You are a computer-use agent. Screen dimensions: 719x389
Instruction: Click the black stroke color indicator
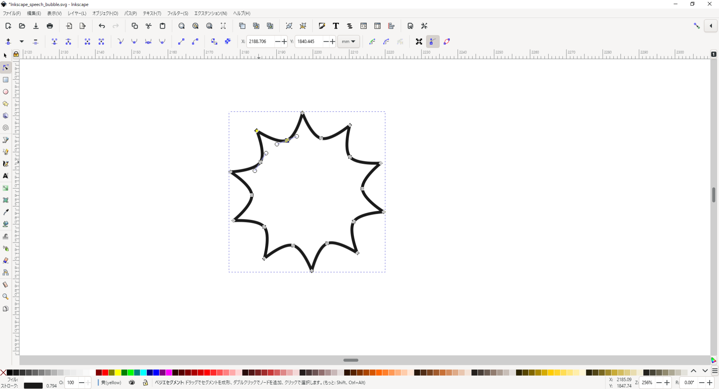click(x=33, y=386)
